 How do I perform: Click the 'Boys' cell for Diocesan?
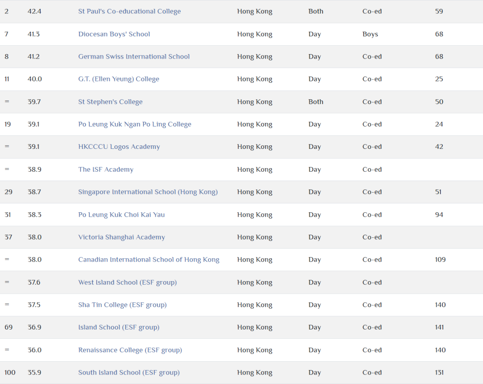[370, 34]
